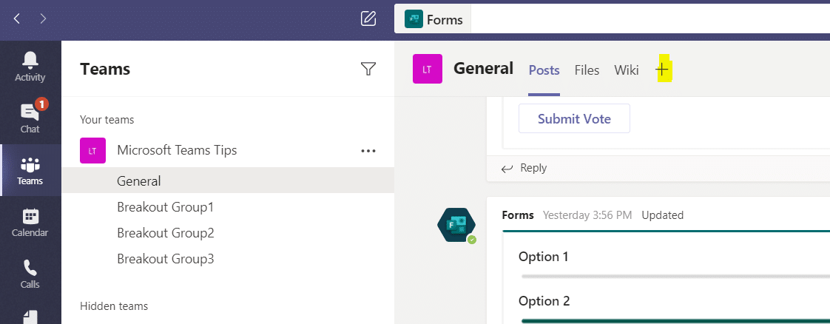
Task: Open the Activity feed
Action: [x=30, y=67]
